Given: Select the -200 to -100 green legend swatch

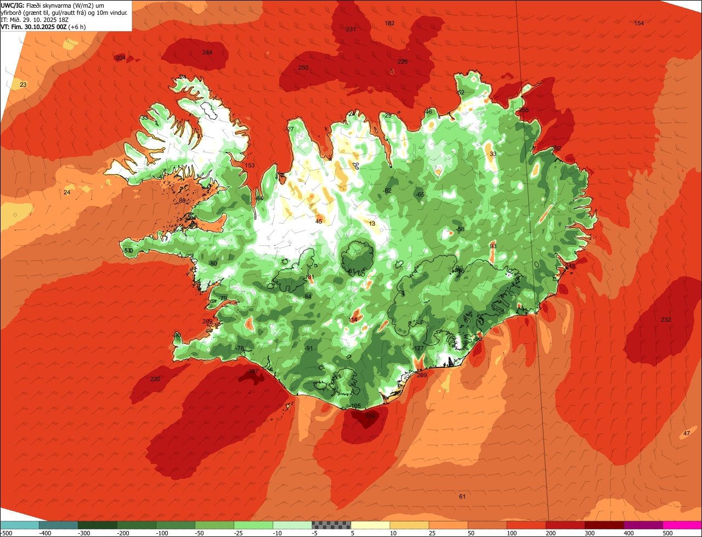Looking at the screenshot, I should coord(137,525).
